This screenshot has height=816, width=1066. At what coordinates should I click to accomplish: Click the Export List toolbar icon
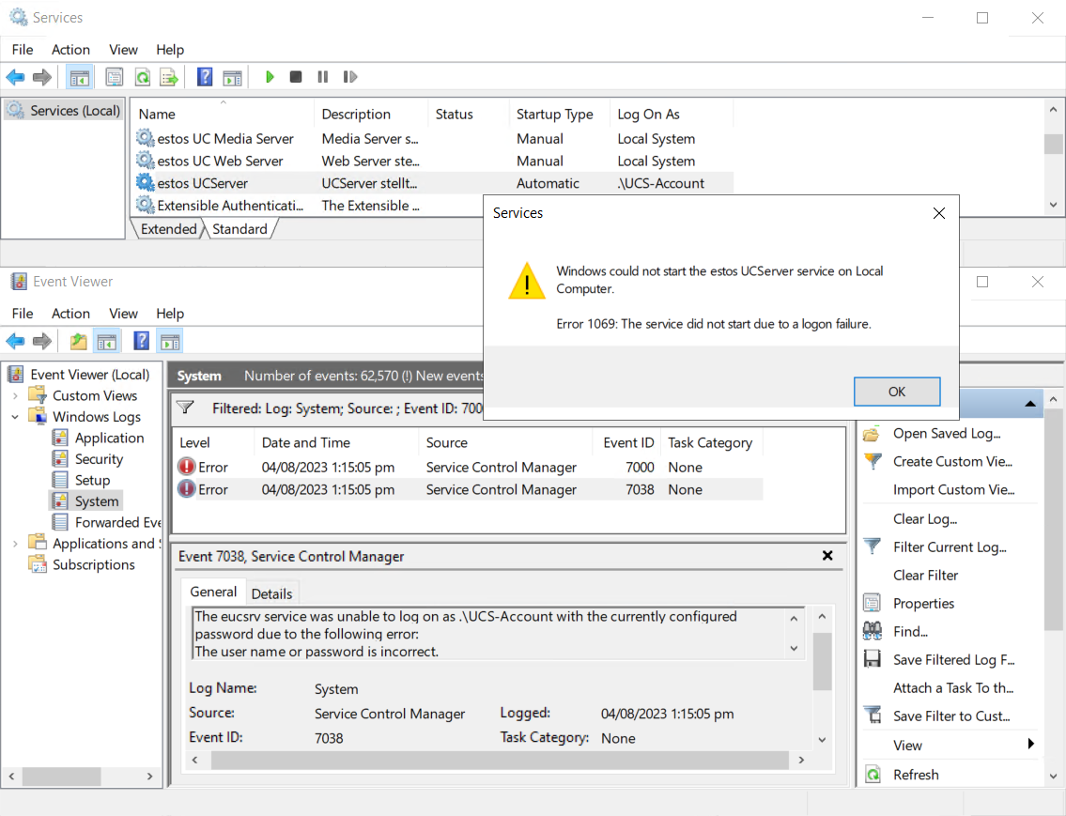pos(168,77)
